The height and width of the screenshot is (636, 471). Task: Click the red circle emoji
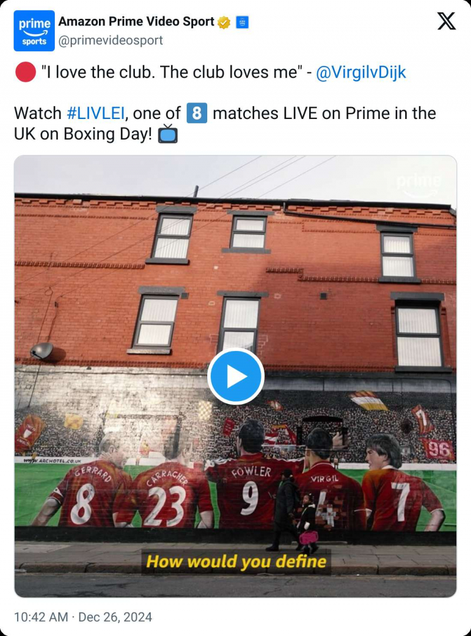pyautogui.click(x=25, y=72)
